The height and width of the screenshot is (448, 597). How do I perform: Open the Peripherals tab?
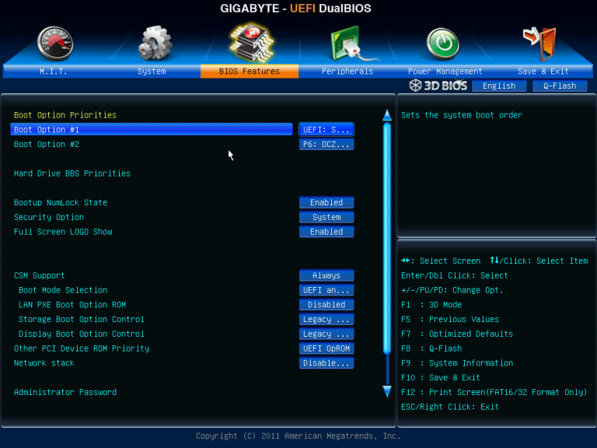(347, 72)
